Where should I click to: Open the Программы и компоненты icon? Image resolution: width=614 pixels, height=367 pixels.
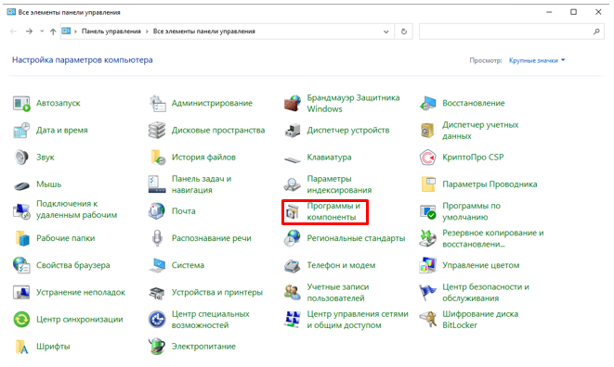293,211
